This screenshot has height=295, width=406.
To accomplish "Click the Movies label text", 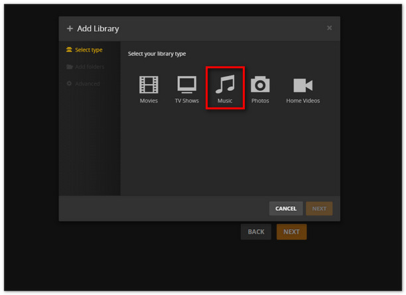I will pos(149,101).
